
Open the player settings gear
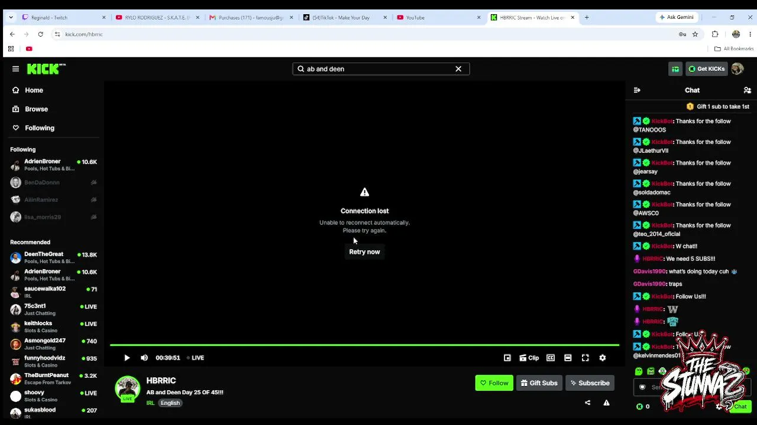click(603, 358)
